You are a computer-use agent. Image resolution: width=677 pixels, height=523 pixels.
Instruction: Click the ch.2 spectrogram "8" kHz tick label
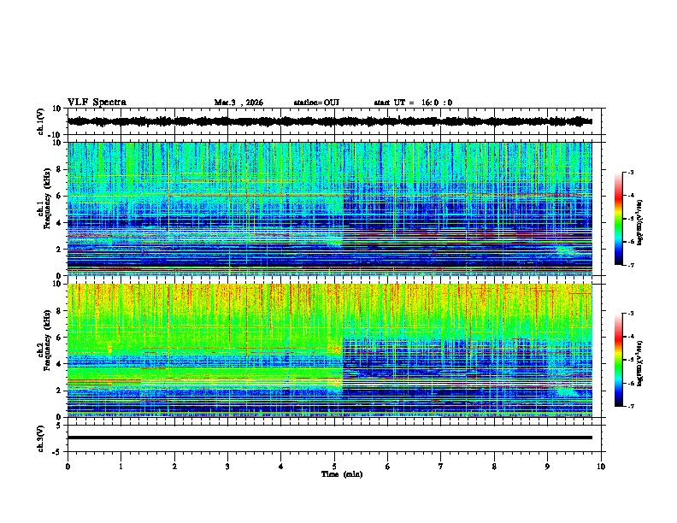[59, 311]
